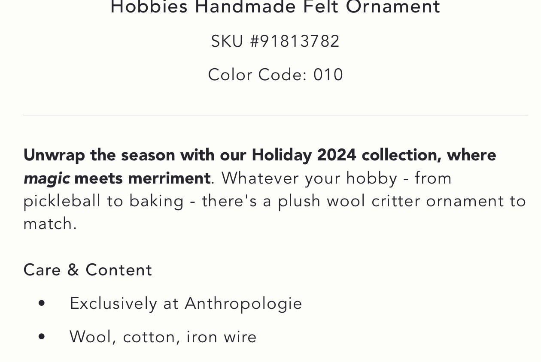Click the Wool, cotton, iron wire item
541x362 pixels.
pos(163,337)
